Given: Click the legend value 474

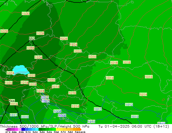Looking at the screenshot, I should pos(8,132).
